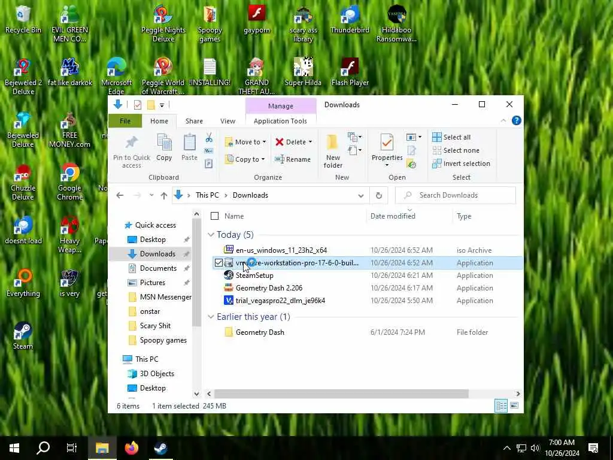Viewport: 613px width, 460px height.
Task: Collapse the Earlier this year group
Action: pyautogui.click(x=211, y=317)
